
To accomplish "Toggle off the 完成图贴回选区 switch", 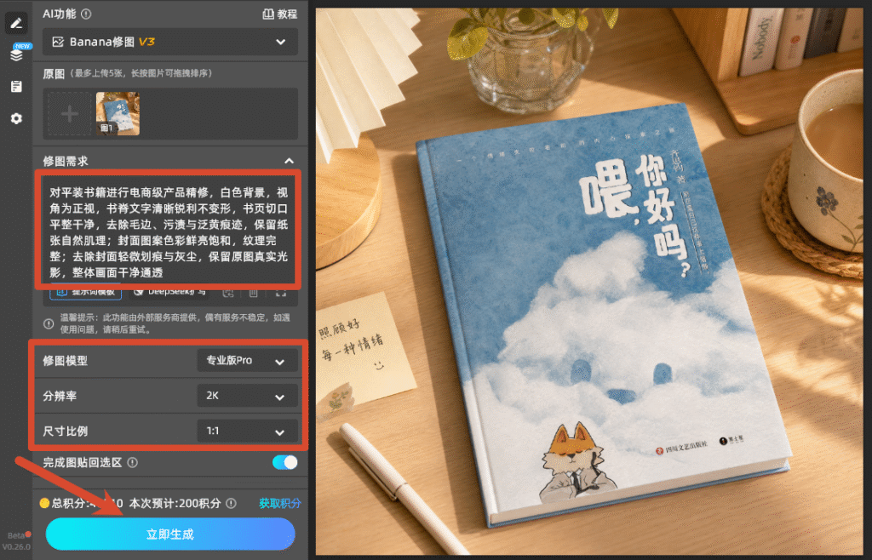I will 284,462.
